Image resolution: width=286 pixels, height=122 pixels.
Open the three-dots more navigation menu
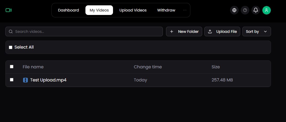click(185, 10)
